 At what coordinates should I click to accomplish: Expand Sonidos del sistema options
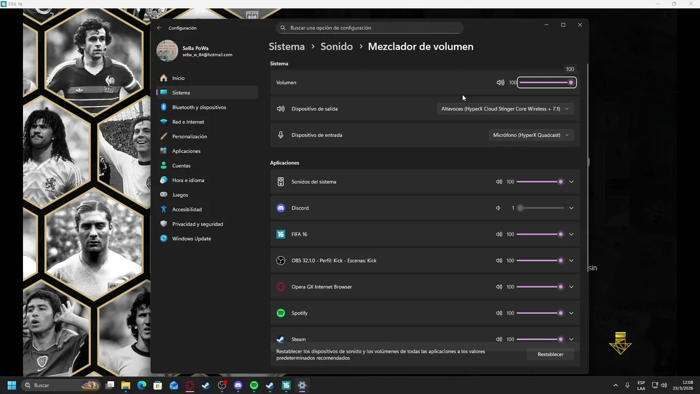click(571, 182)
